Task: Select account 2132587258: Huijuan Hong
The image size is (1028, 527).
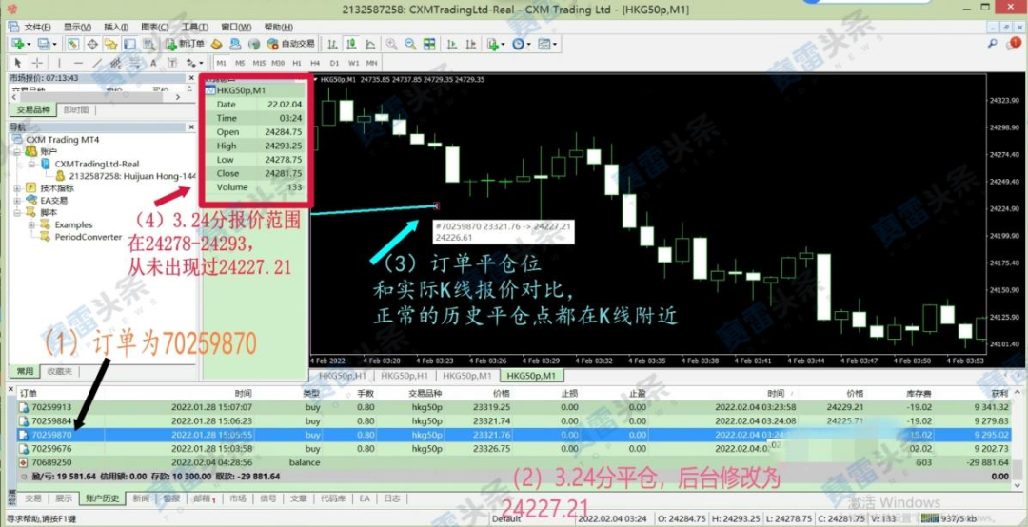Action: (132, 176)
